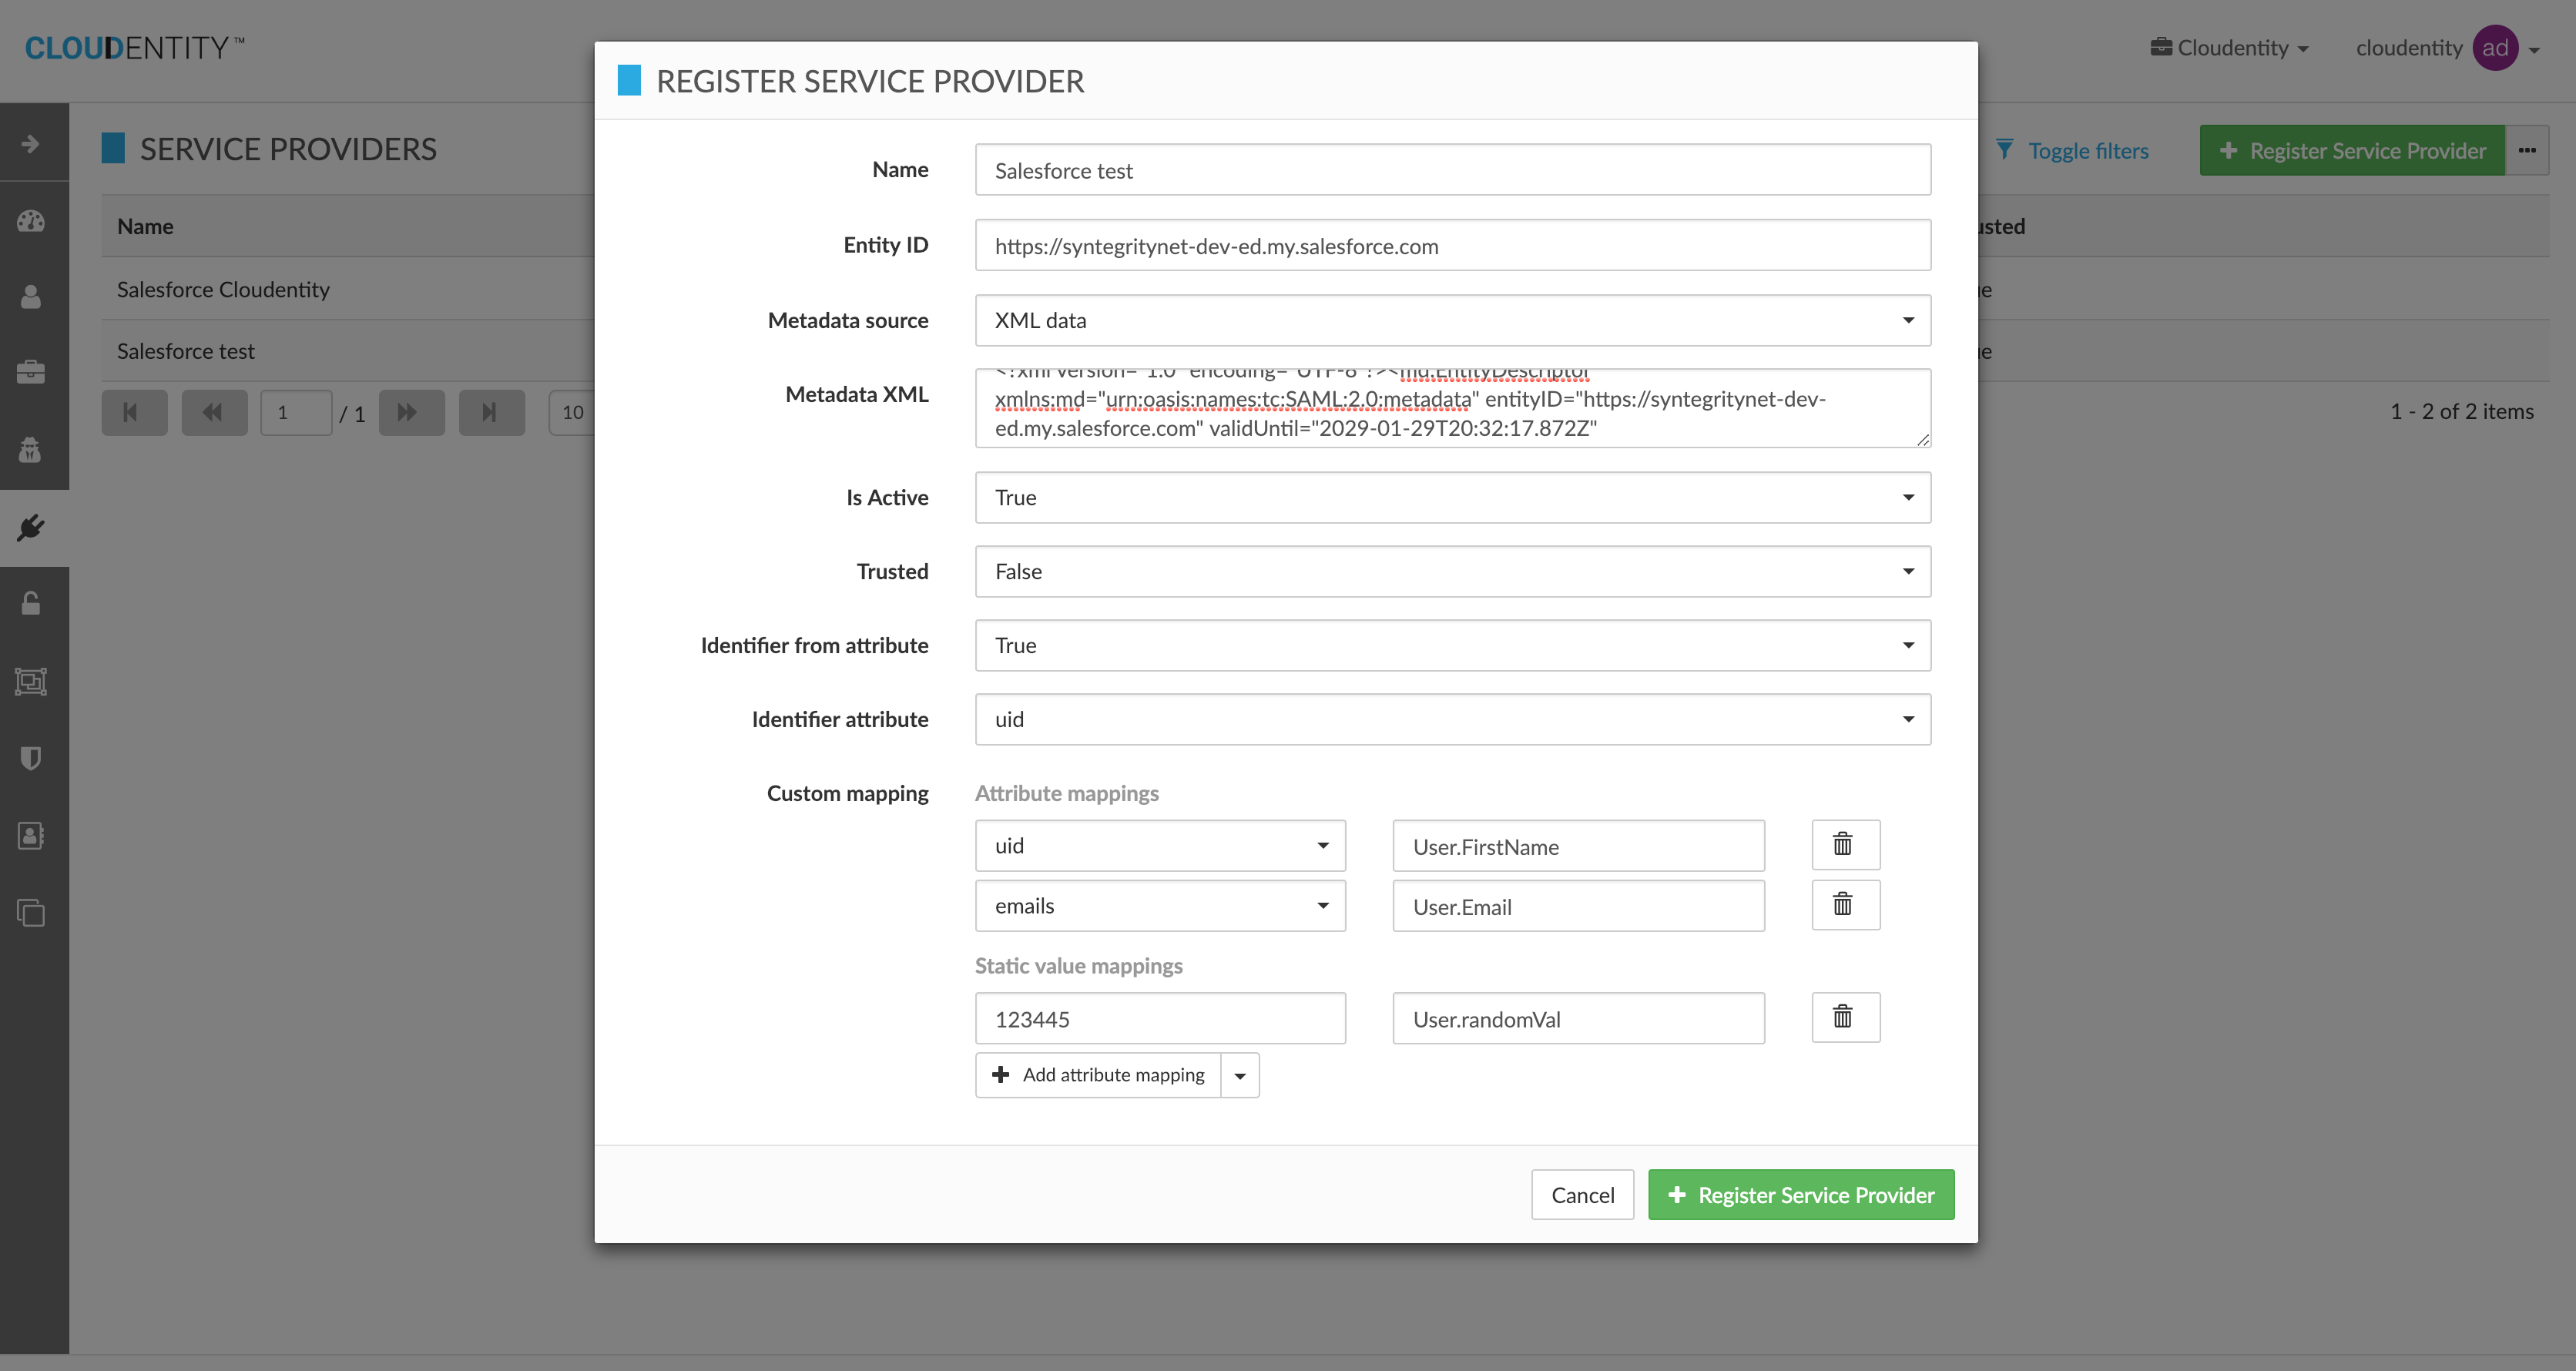Click Toggle filters link
2576x1371 pixels.
coord(2072,150)
